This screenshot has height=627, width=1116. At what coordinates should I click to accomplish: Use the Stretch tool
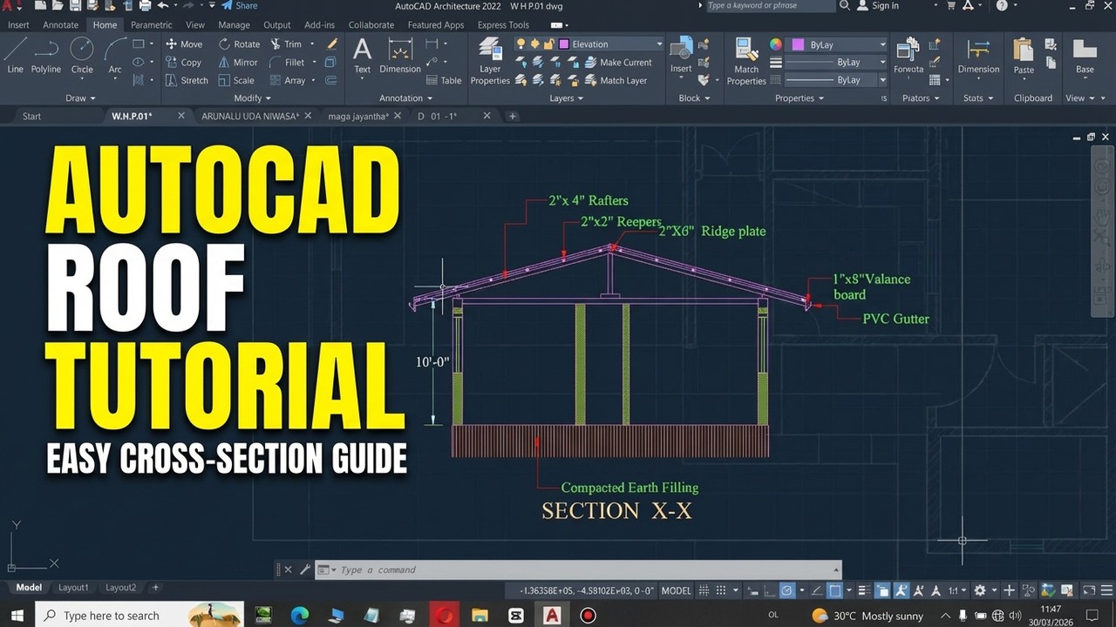187,80
